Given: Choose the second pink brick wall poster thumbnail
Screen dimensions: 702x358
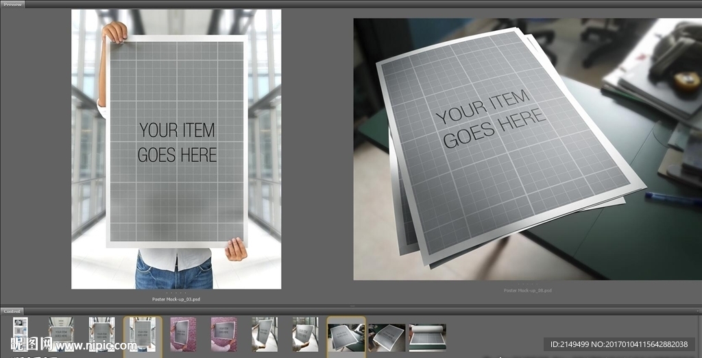Looking at the screenshot, I should (223, 334).
